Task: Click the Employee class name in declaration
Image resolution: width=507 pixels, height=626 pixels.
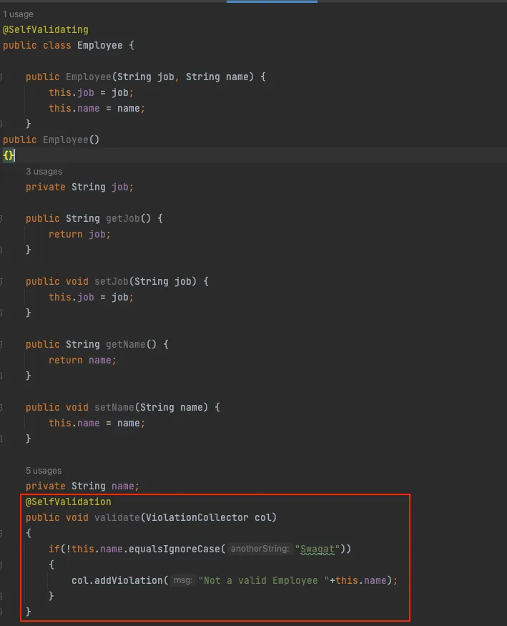Action: (x=99, y=45)
